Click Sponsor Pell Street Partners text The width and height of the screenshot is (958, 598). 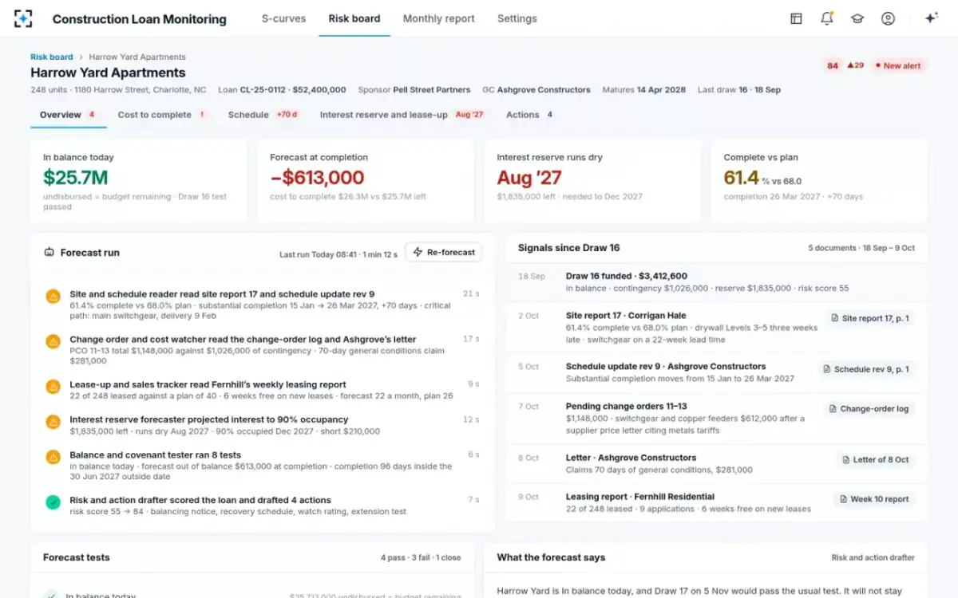pos(414,90)
